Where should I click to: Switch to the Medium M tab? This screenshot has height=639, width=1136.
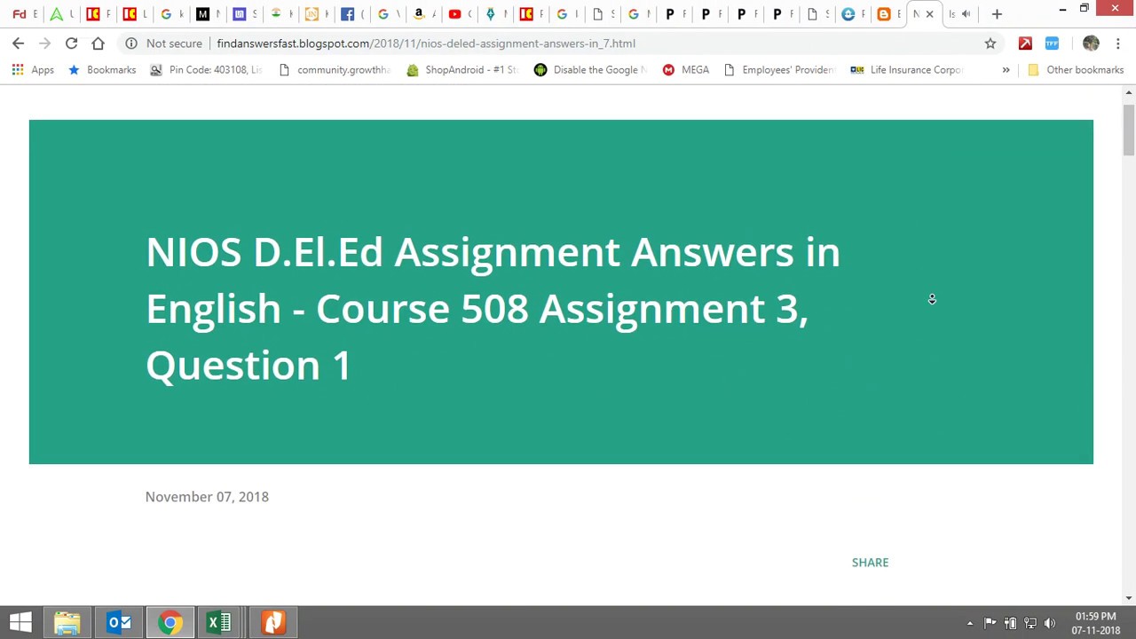203,14
